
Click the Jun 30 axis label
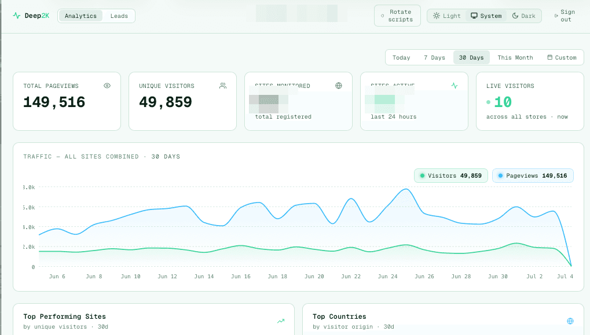pyautogui.click(x=498, y=277)
